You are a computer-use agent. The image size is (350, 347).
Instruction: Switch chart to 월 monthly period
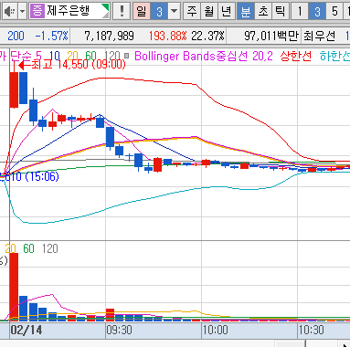pyautogui.click(x=209, y=11)
